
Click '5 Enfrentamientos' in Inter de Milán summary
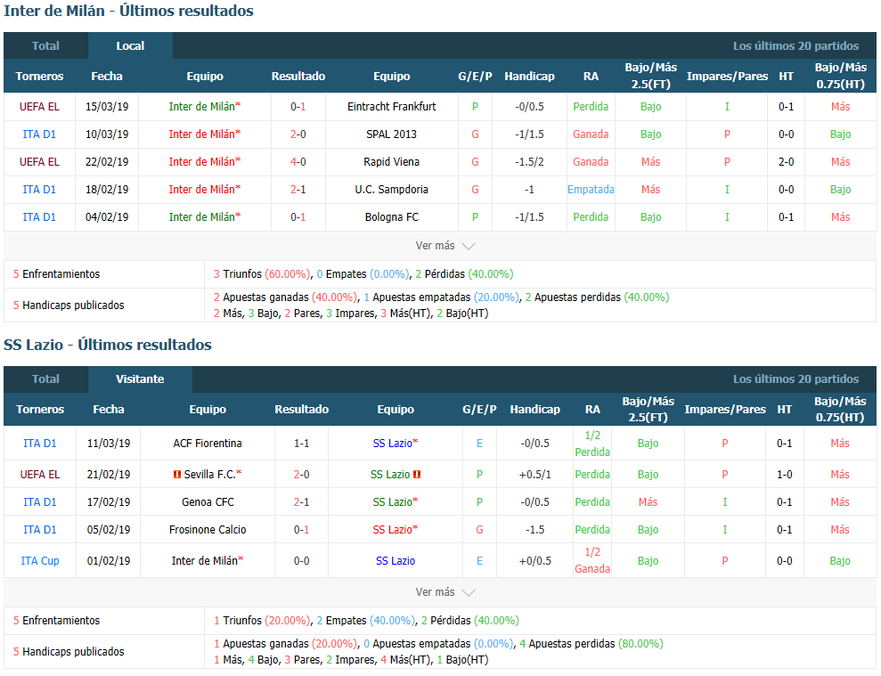pyautogui.click(x=56, y=274)
